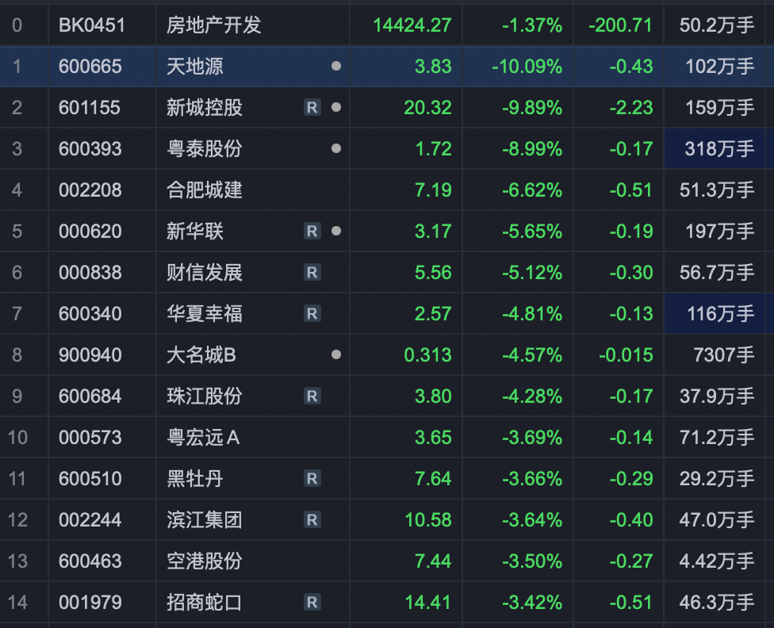This screenshot has height=628, width=774.
Task: Open stock 财信发展
Action: [x=205, y=273]
